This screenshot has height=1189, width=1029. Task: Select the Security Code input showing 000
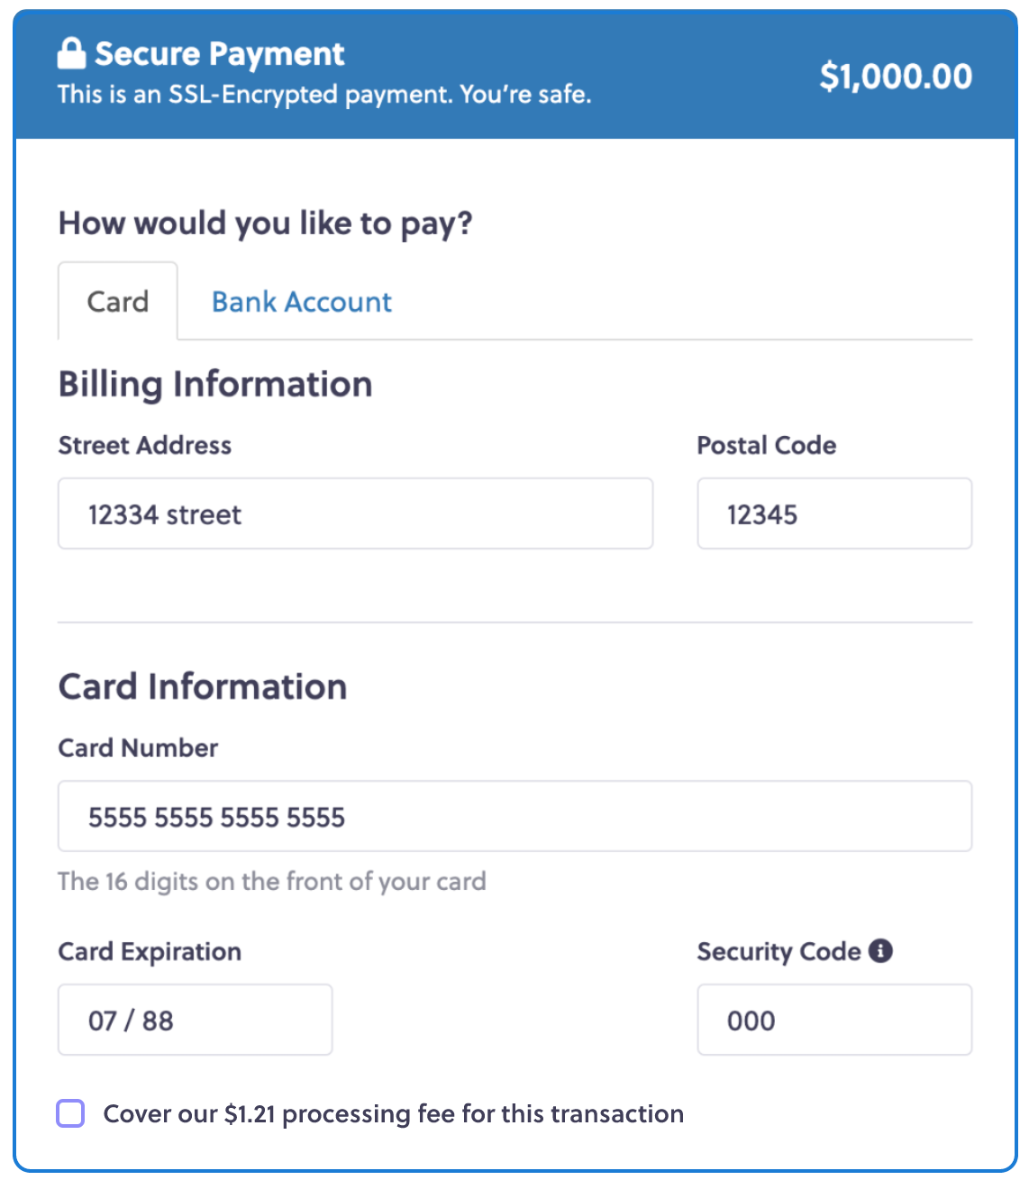(833, 1019)
